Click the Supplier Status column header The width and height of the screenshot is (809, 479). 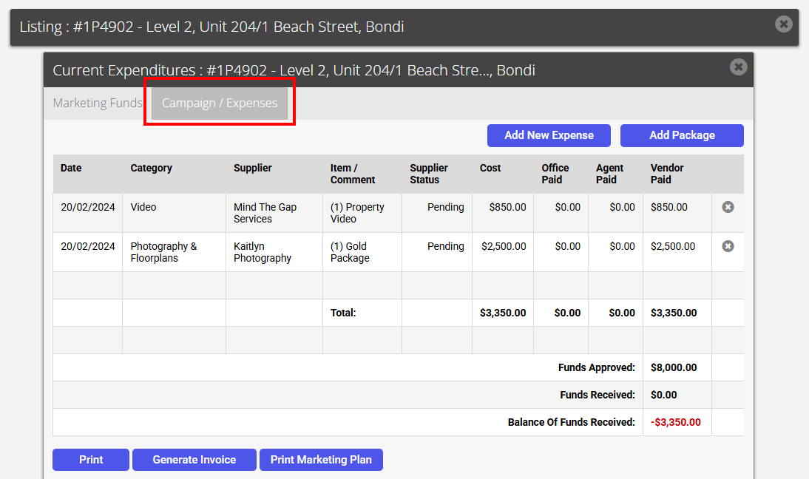click(429, 174)
